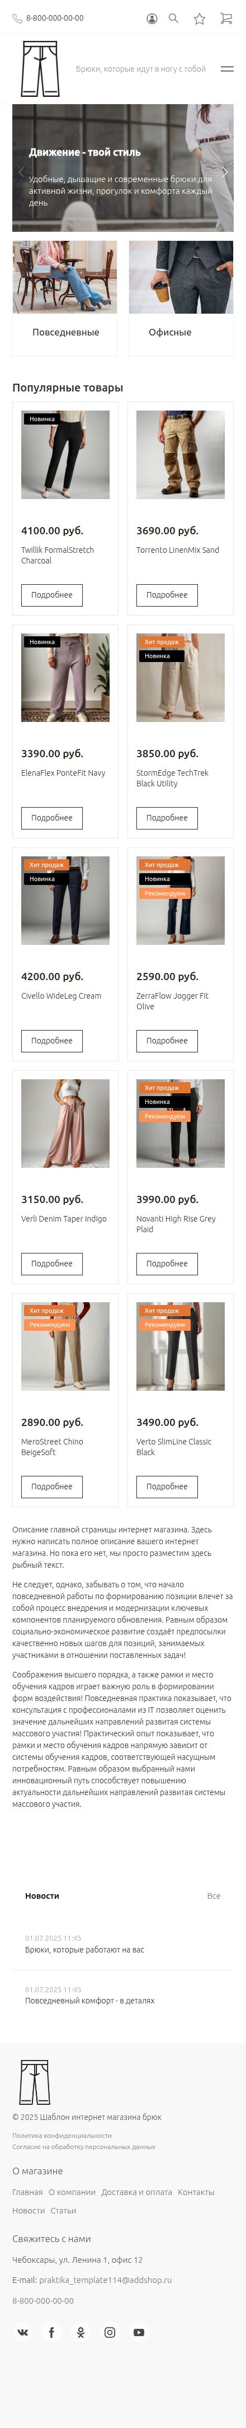Click Подробнее for Twillik FormalStretch Charcoal
Screen dimensions: 246x2428
[52, 595]
